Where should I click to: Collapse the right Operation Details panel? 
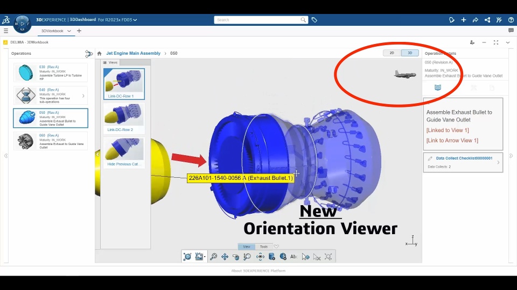(511, 156)
